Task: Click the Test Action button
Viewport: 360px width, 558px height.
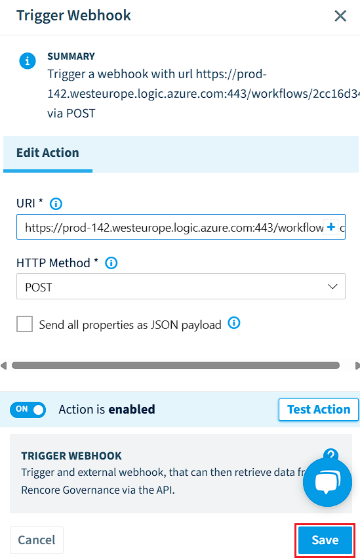Action: pos(319,410)
